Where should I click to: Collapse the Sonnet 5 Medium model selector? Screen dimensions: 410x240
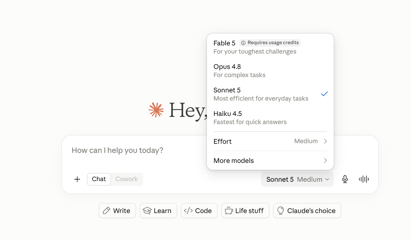pos(297,179)
